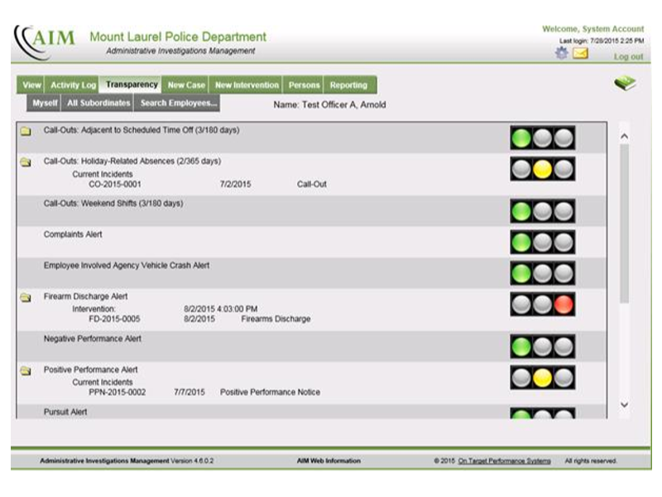This screenshot has width=662, height=497.
Task: Click the All Subordinates button
Action: click(x=98, y=104)
